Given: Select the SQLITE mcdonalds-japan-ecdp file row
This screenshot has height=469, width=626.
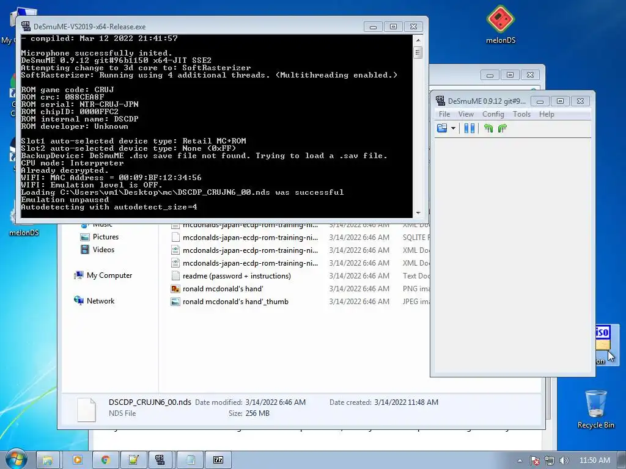Looking at the screenshot, I should (300, 238).
